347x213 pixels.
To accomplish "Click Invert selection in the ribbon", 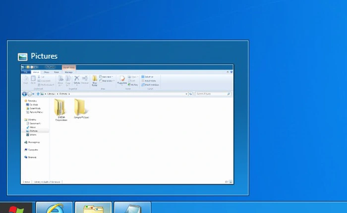I will (x=150, y=85).
